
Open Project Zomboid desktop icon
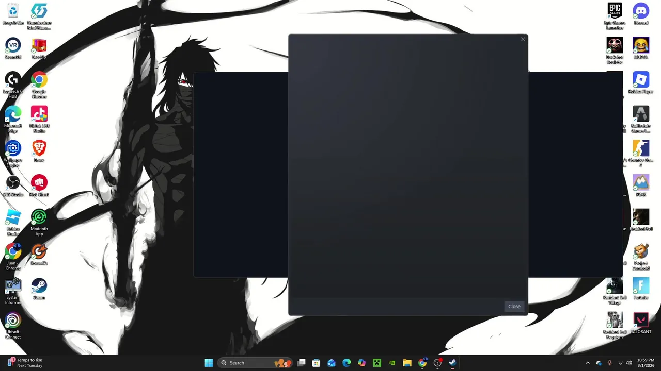(x=641, y=257)
